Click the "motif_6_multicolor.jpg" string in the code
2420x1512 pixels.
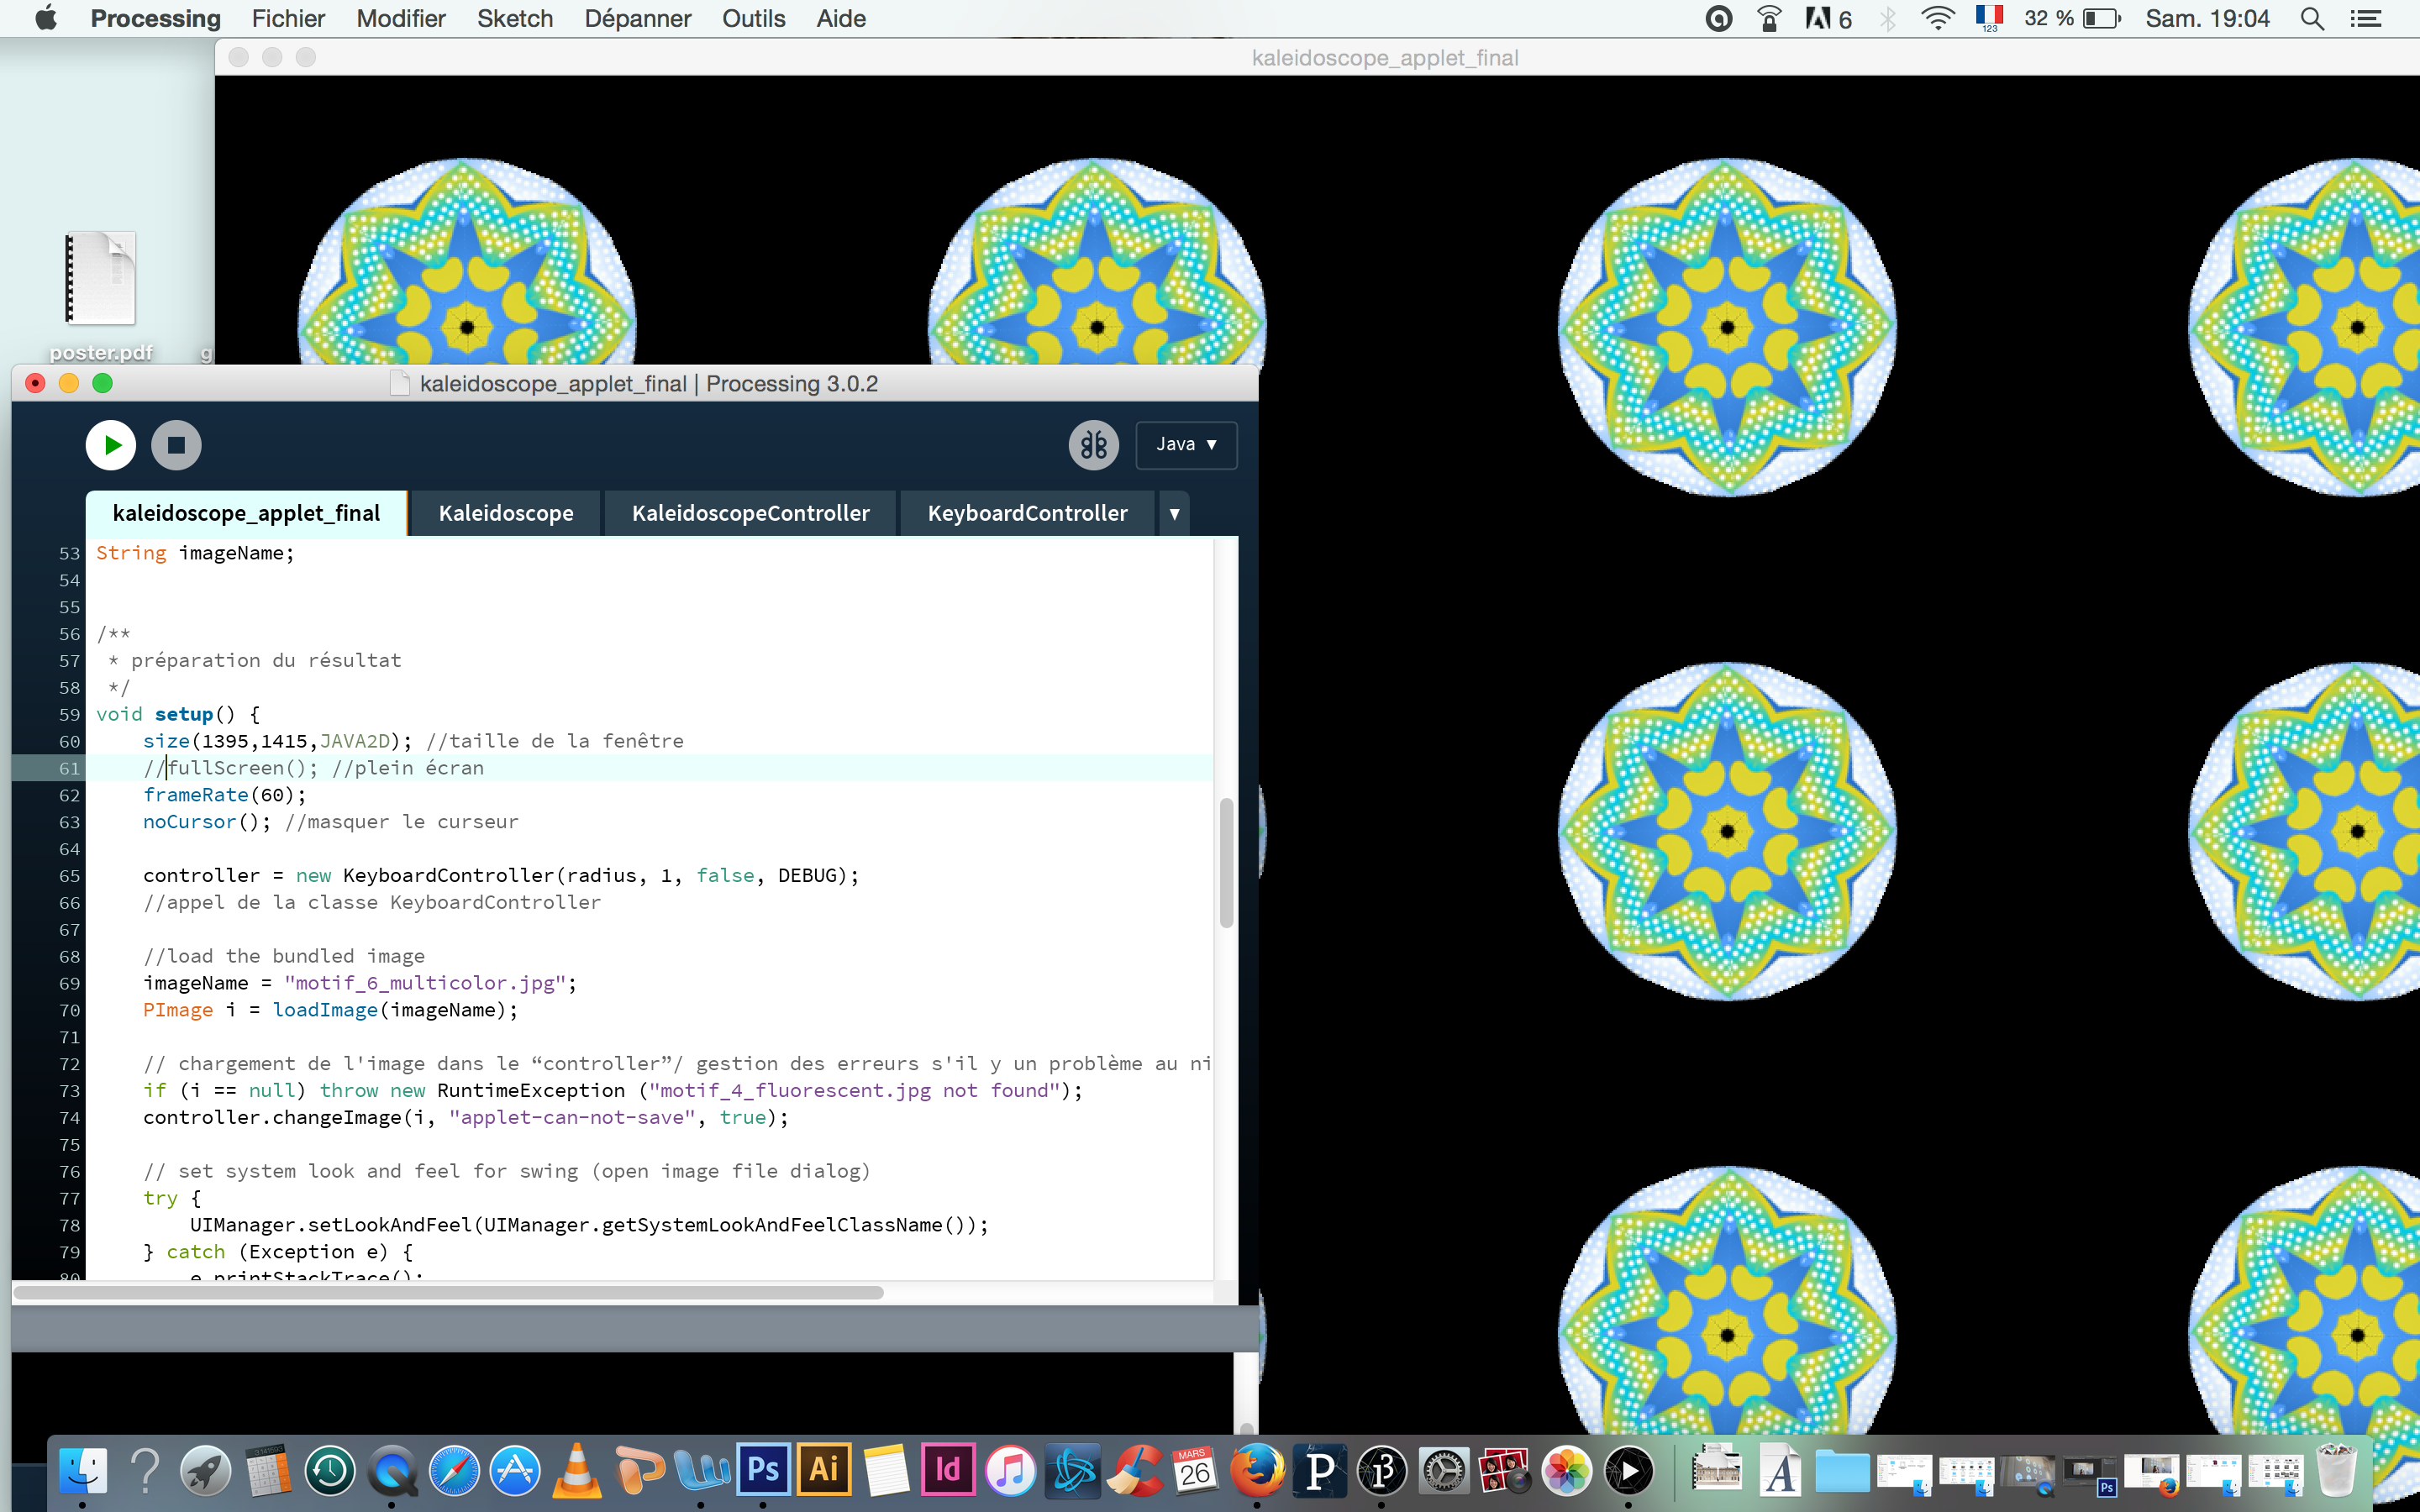[425, 983]
